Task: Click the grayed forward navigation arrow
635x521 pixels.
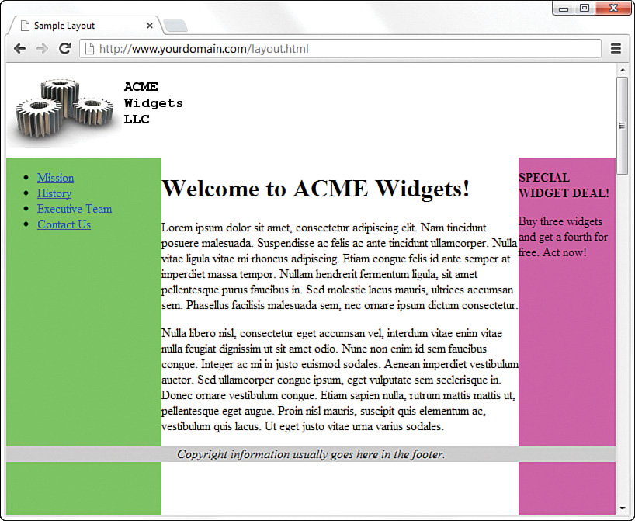Action: [x=42, y=48]
